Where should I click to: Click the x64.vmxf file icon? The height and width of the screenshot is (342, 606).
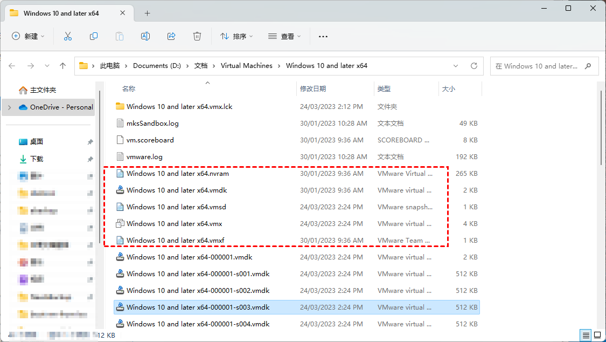coord(120,240)
